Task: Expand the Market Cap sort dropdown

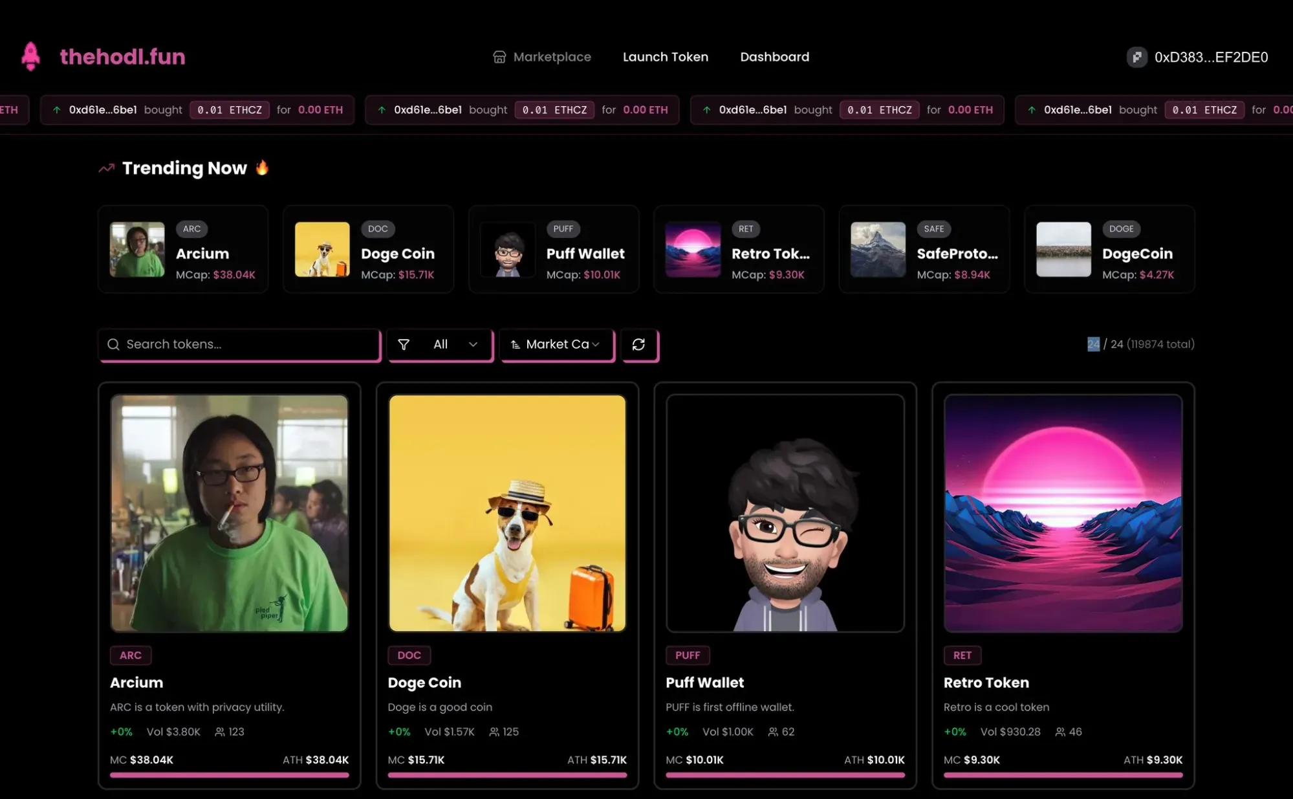Action: [x=557, y=345]
